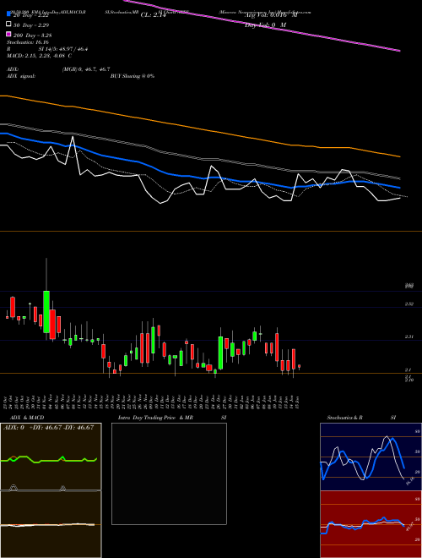
Task: Click the last small red candlestick
Action: (x=299, y=367)
